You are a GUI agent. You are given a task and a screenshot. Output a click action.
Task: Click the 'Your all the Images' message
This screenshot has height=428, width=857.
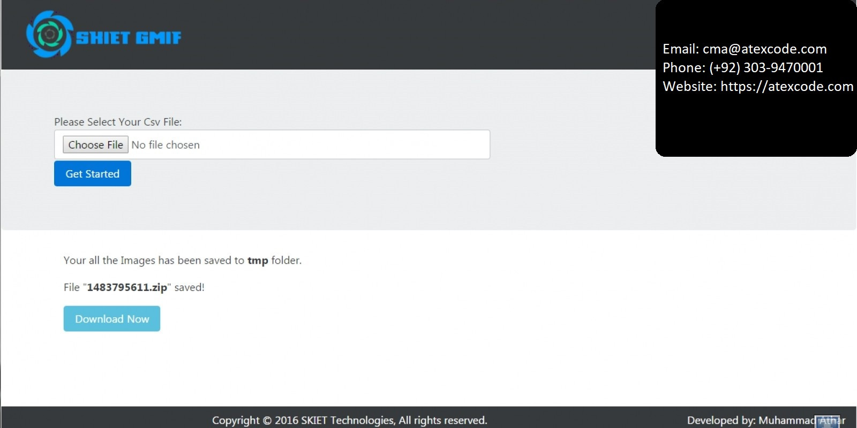pyautogui.click(x=183, y=261)
